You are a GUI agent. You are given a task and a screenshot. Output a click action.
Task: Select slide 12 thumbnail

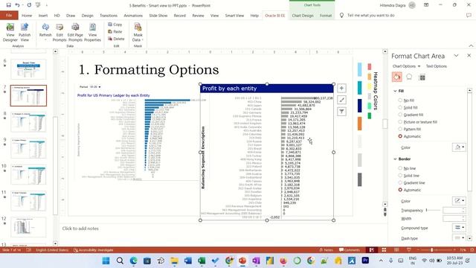(28, 227)
